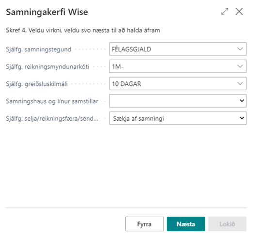This screenshot has width=257, height=239.
Task: Expand the dialog with the diagonal arrows icon
Action: click(x=225, y=12)
